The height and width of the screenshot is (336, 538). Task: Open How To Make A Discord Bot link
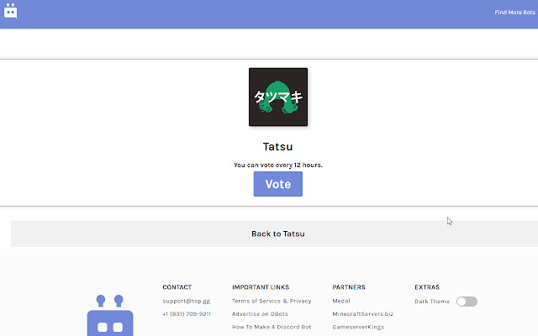(272, 327)
